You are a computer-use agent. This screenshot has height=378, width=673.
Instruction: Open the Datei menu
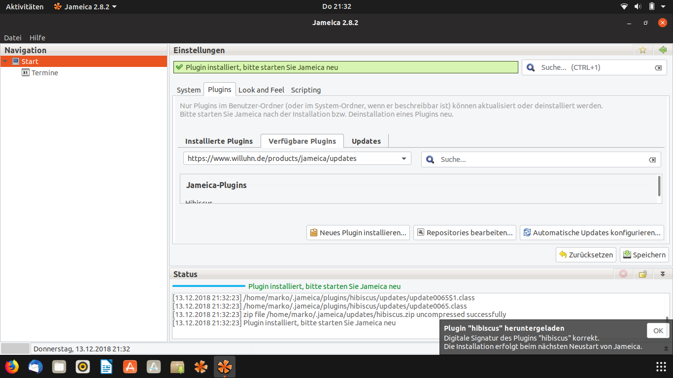[13, 38]
